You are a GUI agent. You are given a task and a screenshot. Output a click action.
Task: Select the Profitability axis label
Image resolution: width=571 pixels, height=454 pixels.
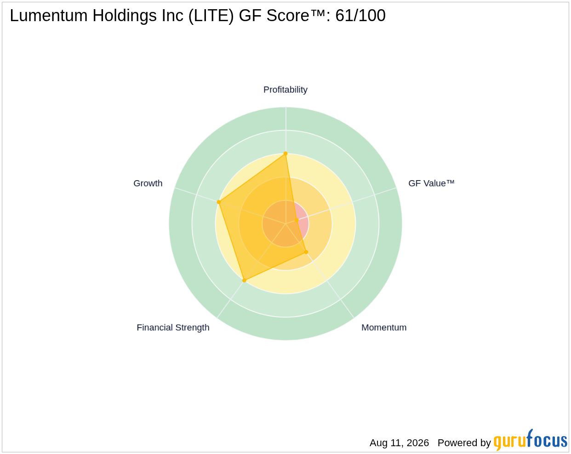pos(285,90)
